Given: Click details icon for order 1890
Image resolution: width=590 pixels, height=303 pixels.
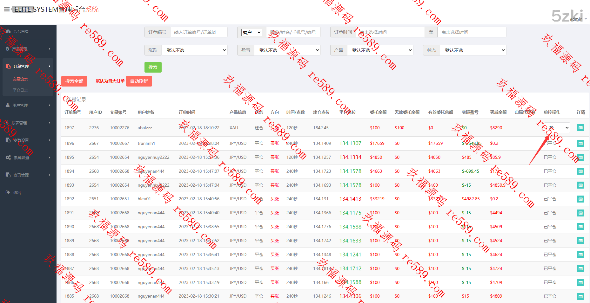Looking at the screenshot, I should pos(580,227).
